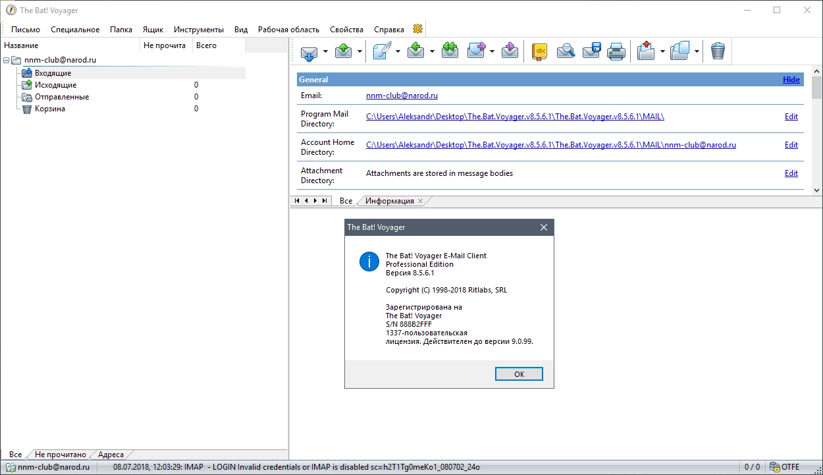Click the Reply envelope icon
823x475 pixels.
(x=416, y=51)
